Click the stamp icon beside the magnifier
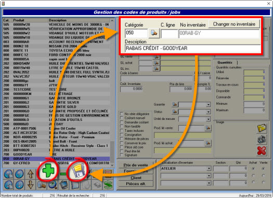Screen dimensions: 273x198 tap(42, 185)
